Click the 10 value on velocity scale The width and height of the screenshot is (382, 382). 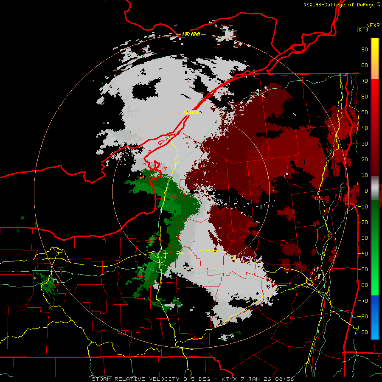(365, 175)
